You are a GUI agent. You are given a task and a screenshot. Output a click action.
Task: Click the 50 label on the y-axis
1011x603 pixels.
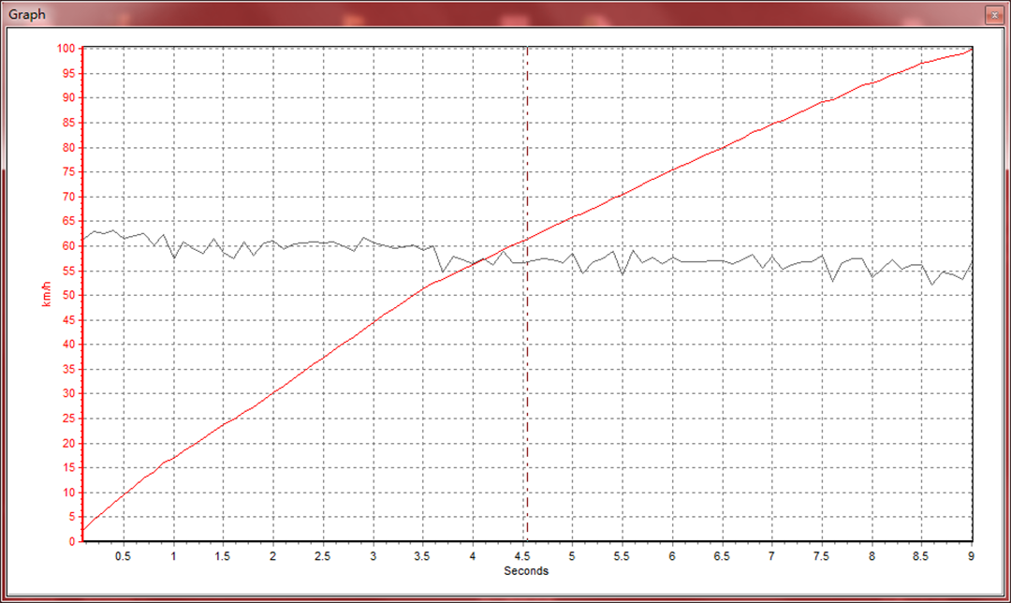(68, 295)
